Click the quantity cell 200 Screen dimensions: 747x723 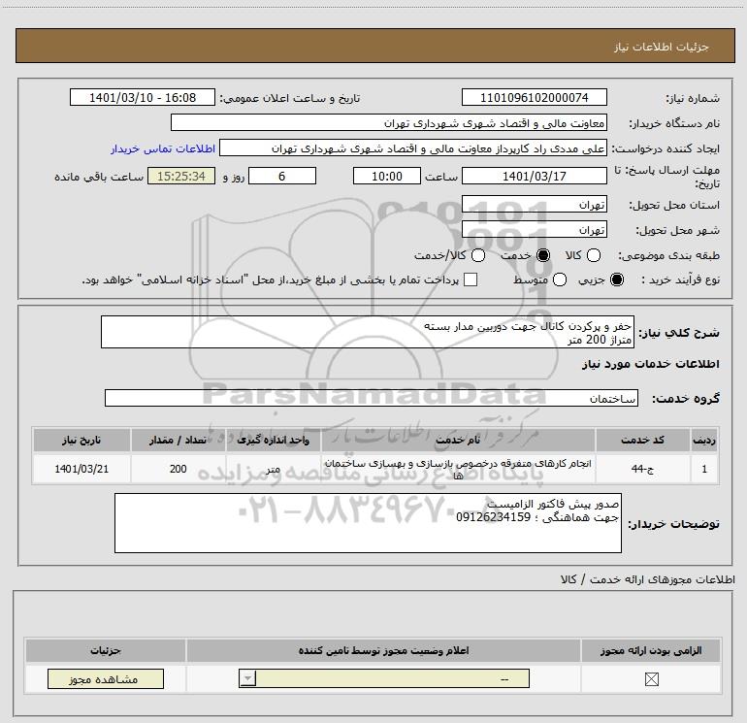click(x=178, y=469)
